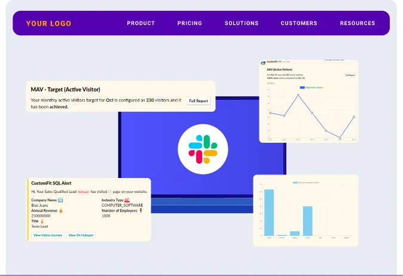Click the money bag icon beside Annual Revenue
This screenshot has width=403, height=276.
(x=60, y=210)
